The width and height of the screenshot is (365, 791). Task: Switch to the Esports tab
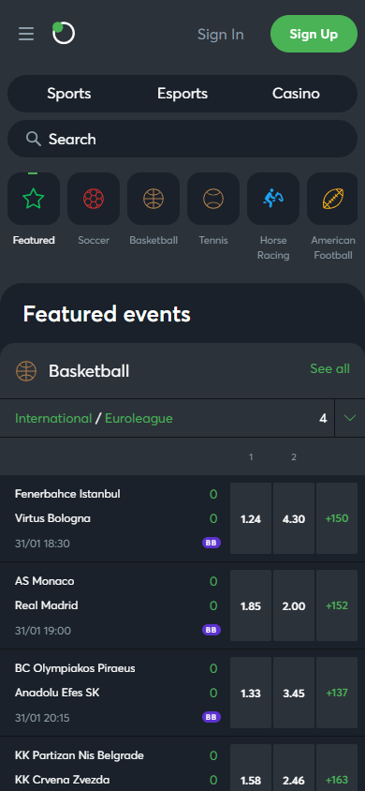182,94
